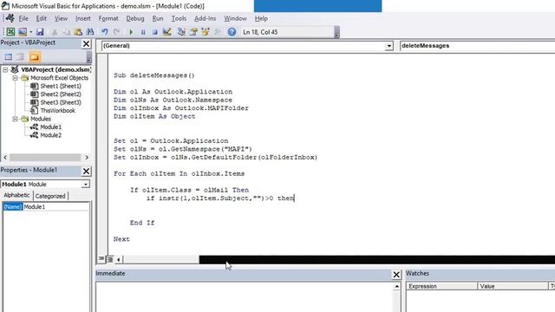Click the Redo arrow icon
The height and width of the screenshot is (312, 555).
pos(116,32)
